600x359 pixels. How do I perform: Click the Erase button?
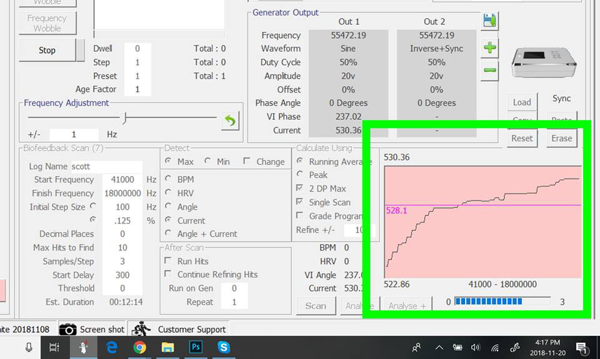(561, 139)
